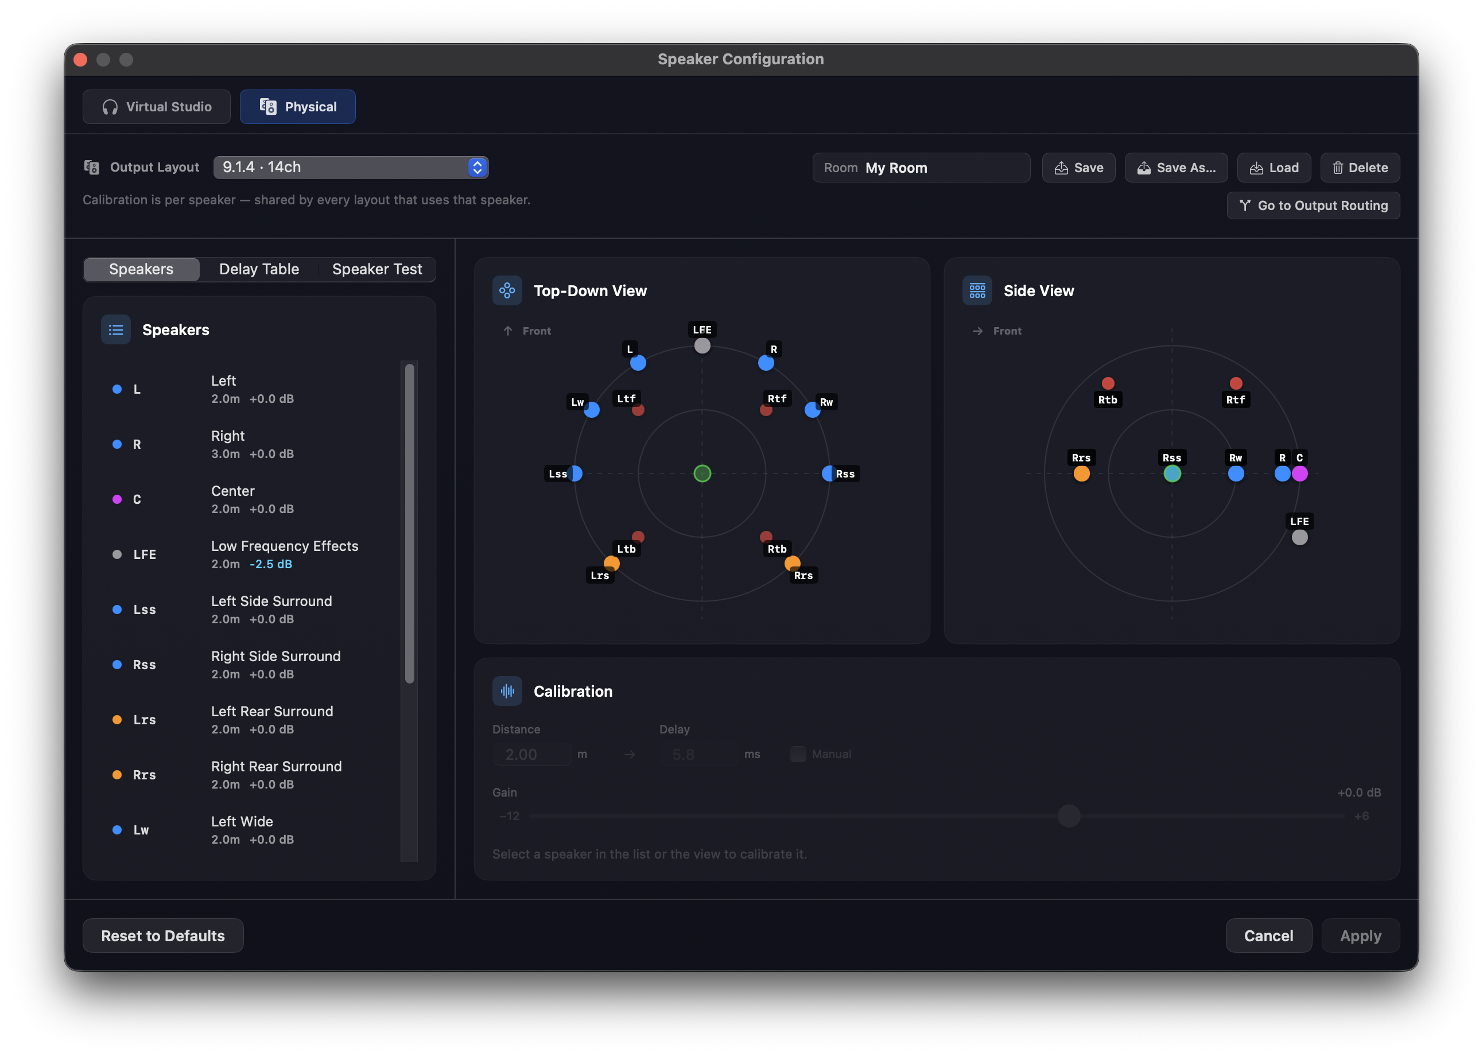Select the Center speaker row
This screenshot has height=1056, width=1483.
(250, 499)
